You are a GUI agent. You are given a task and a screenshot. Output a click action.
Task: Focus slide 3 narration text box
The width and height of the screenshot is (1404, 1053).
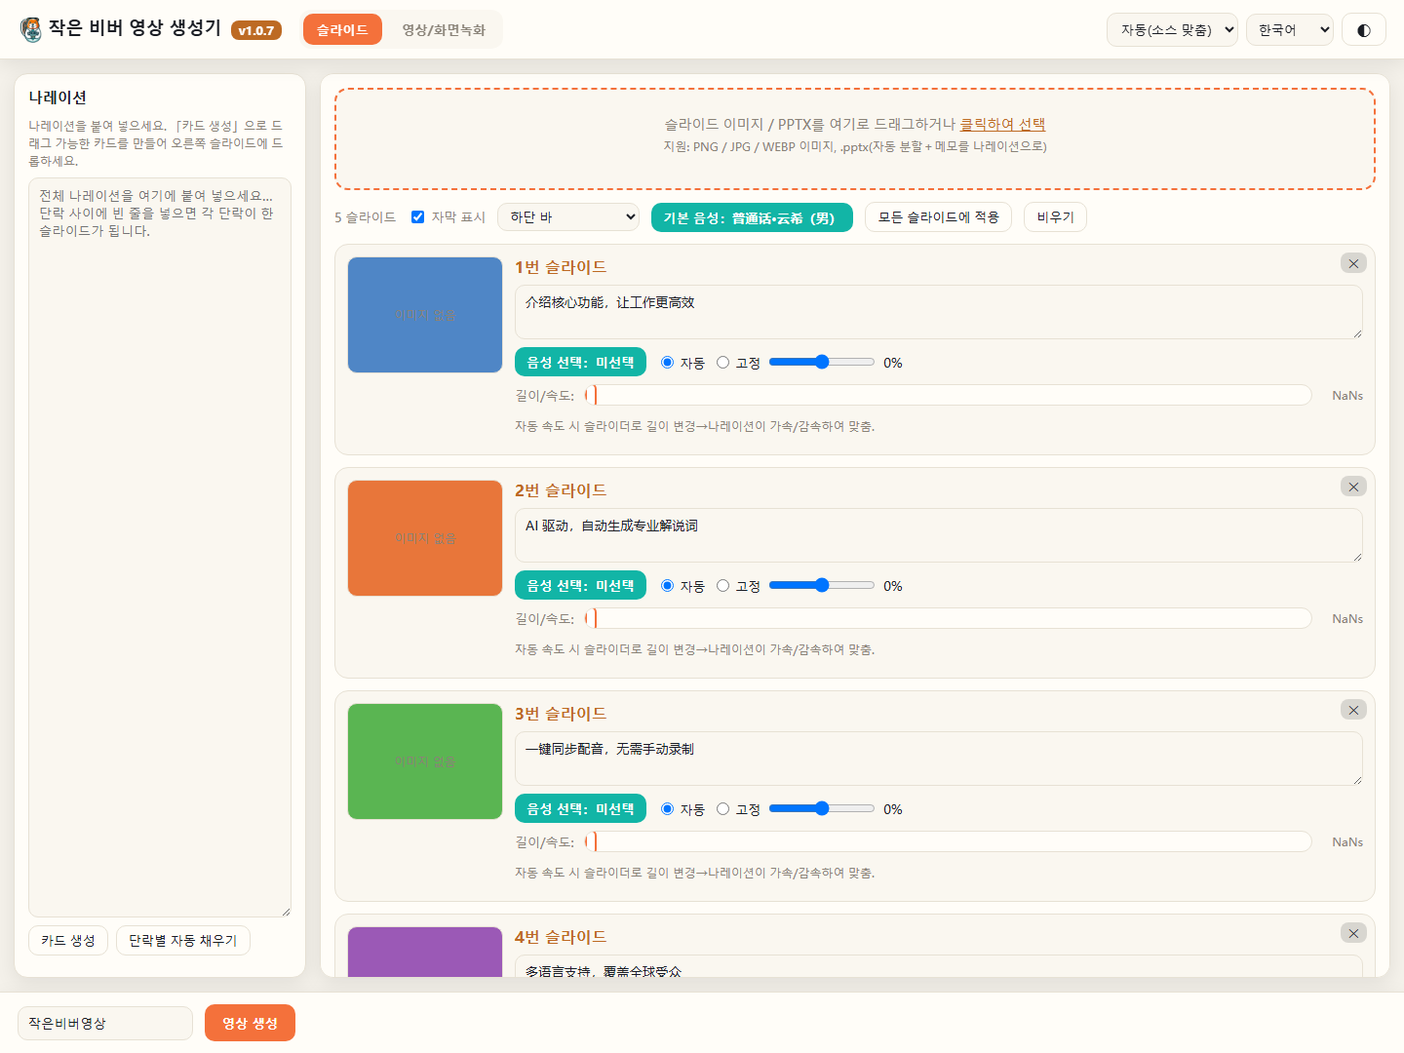coord(939,759)
